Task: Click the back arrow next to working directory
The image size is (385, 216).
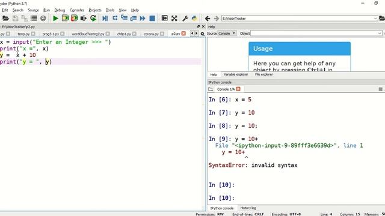Action: pos(208,19)
